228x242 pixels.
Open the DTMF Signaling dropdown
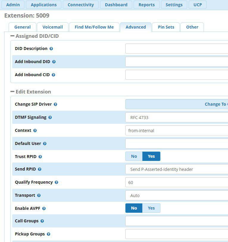point(177,117)
